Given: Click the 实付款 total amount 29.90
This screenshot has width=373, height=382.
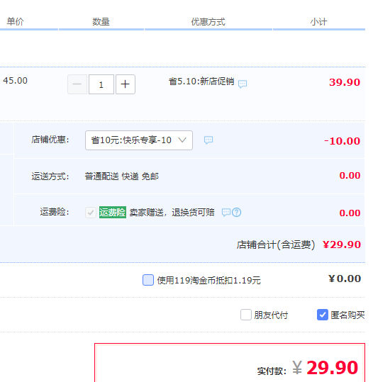Looking at the screenshot, I should (x=332, y=368).
